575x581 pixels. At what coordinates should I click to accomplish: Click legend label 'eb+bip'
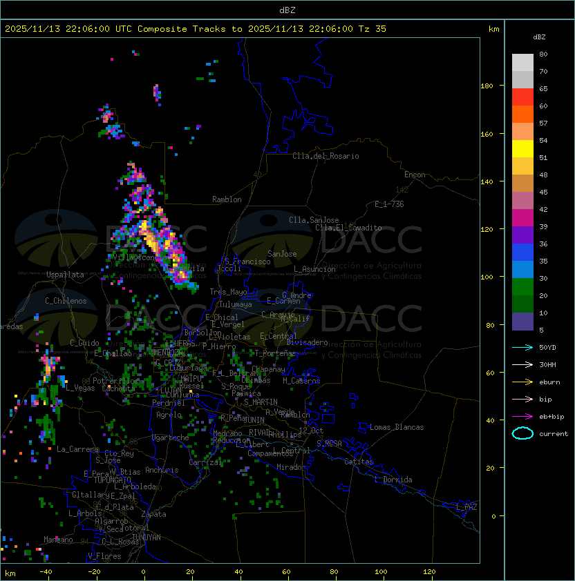552,417
